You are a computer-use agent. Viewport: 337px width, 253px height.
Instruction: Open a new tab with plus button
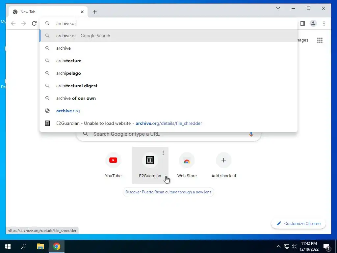pyautogui.click(x=95, y=12)
